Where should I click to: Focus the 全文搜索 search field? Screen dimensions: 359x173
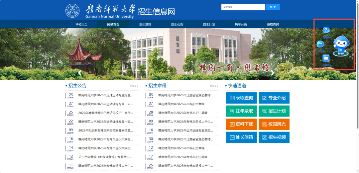[x=243, y=7]
